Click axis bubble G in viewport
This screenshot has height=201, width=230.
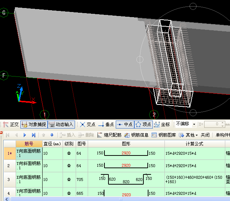tap(4, 13)
